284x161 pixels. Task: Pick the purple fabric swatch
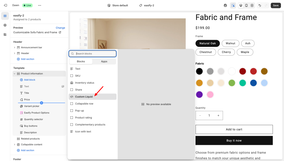(x=199, y=95)
